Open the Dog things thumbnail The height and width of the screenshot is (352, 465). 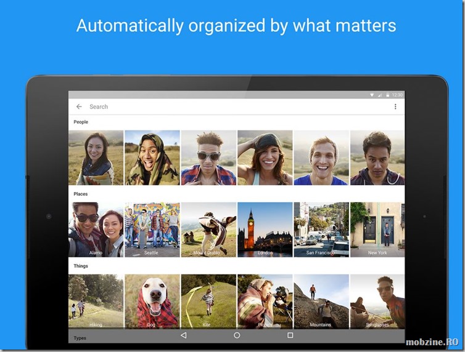[152, 302]
